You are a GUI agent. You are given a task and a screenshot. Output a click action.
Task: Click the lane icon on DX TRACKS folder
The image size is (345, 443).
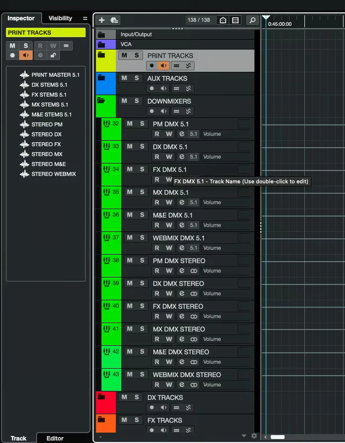tap(188, 408)
